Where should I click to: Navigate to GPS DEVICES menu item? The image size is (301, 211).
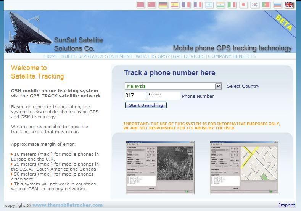(189, 56)
